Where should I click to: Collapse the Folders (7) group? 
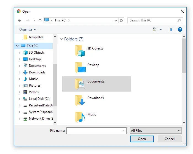tap(61, 39)
